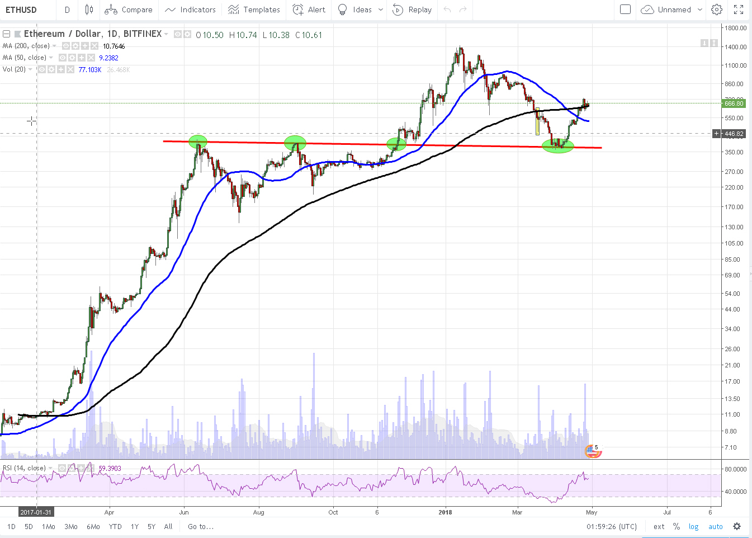Show All time range
This screenshot has width=752, height=538.
point(168,526)
